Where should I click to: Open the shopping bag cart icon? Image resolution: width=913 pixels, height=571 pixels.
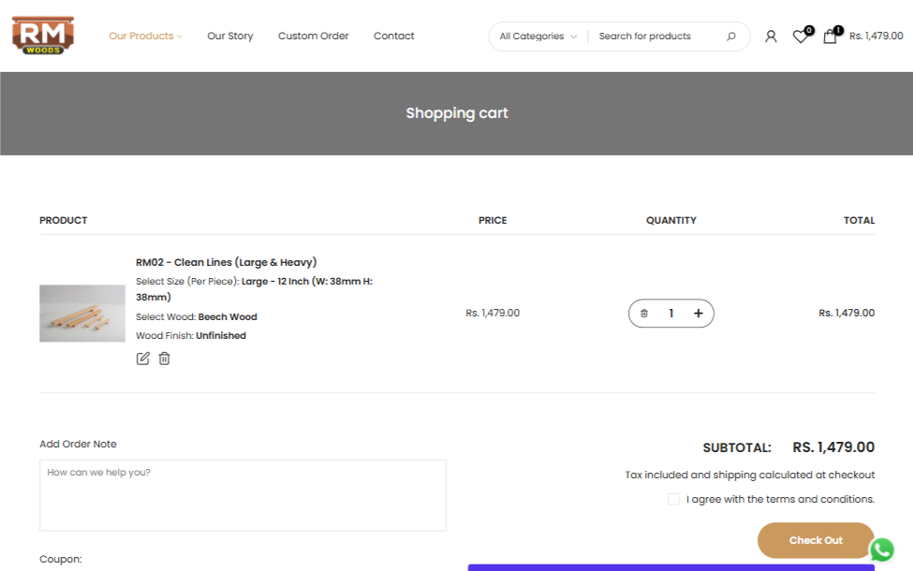point(830,37)
